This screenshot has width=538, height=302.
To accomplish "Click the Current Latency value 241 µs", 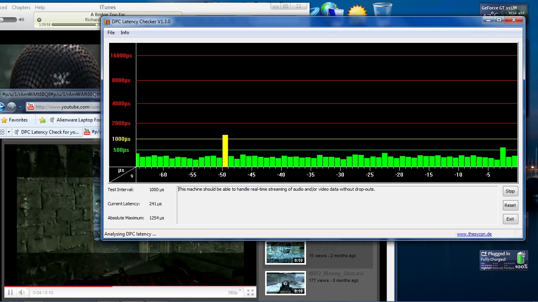I will point(156,204).
